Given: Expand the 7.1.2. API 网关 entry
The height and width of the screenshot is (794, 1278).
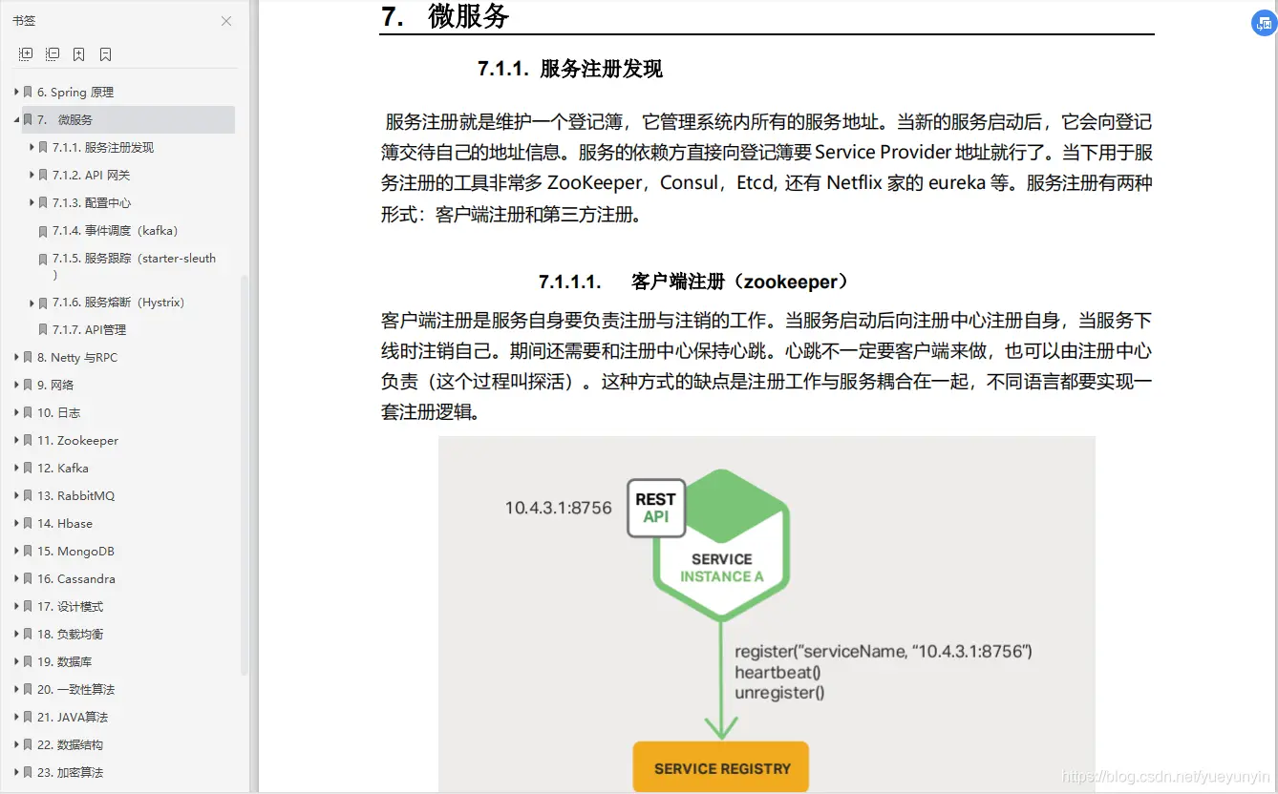Looking at the screenshot, I should tap(32, 175).
